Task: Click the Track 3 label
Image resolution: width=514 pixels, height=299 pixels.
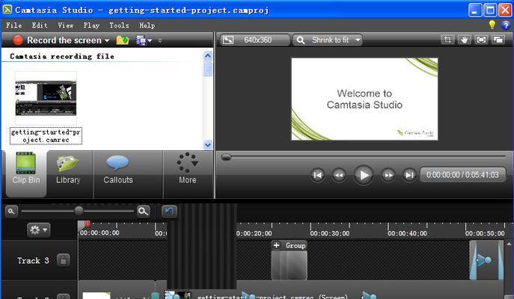Action: [33, 260]
